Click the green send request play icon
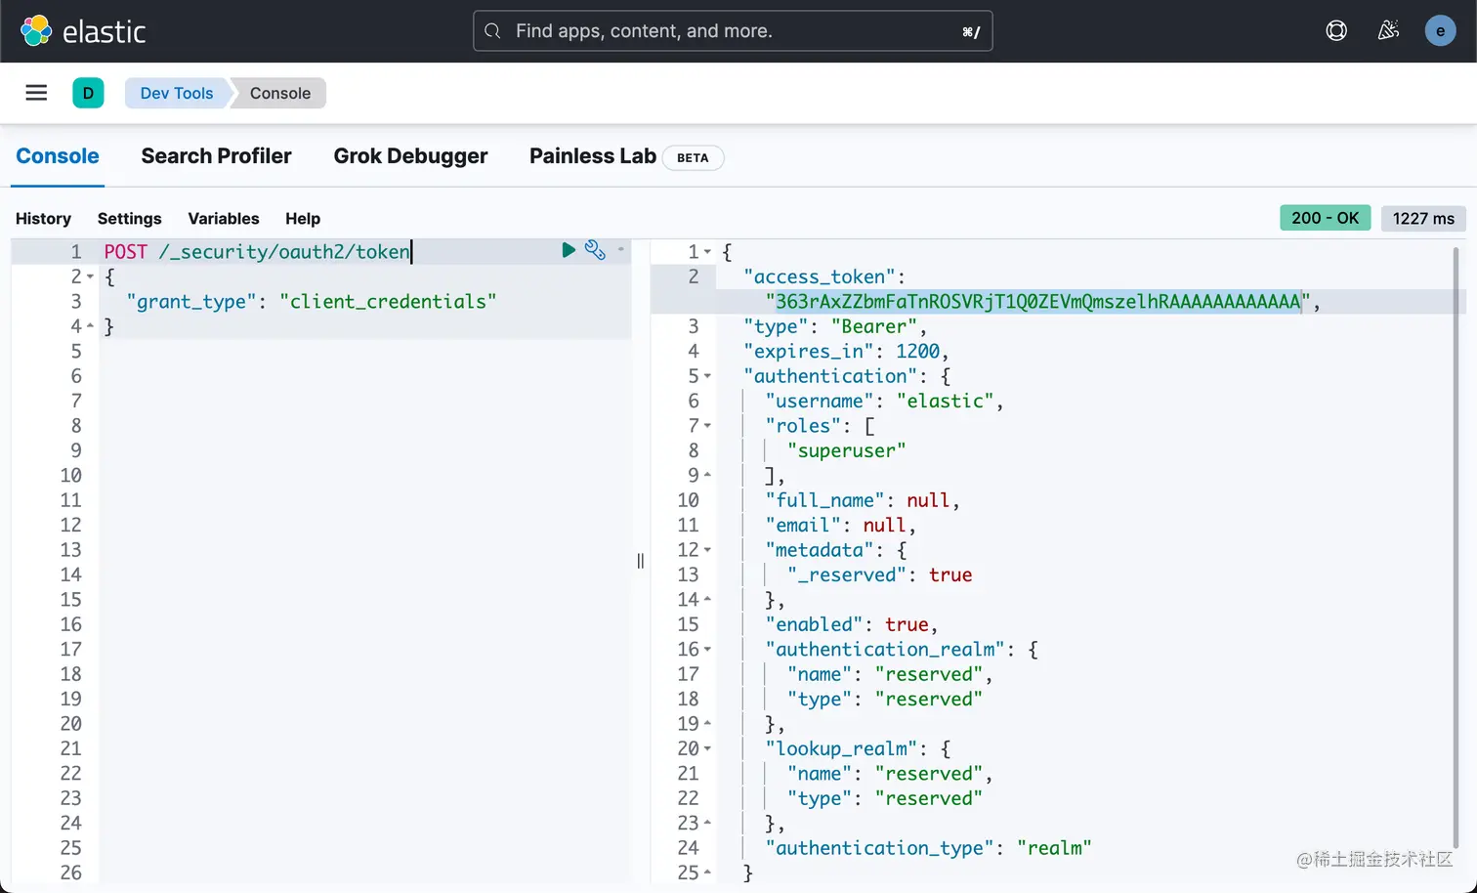The image size is (1477, 893). (x=569, y=250)
